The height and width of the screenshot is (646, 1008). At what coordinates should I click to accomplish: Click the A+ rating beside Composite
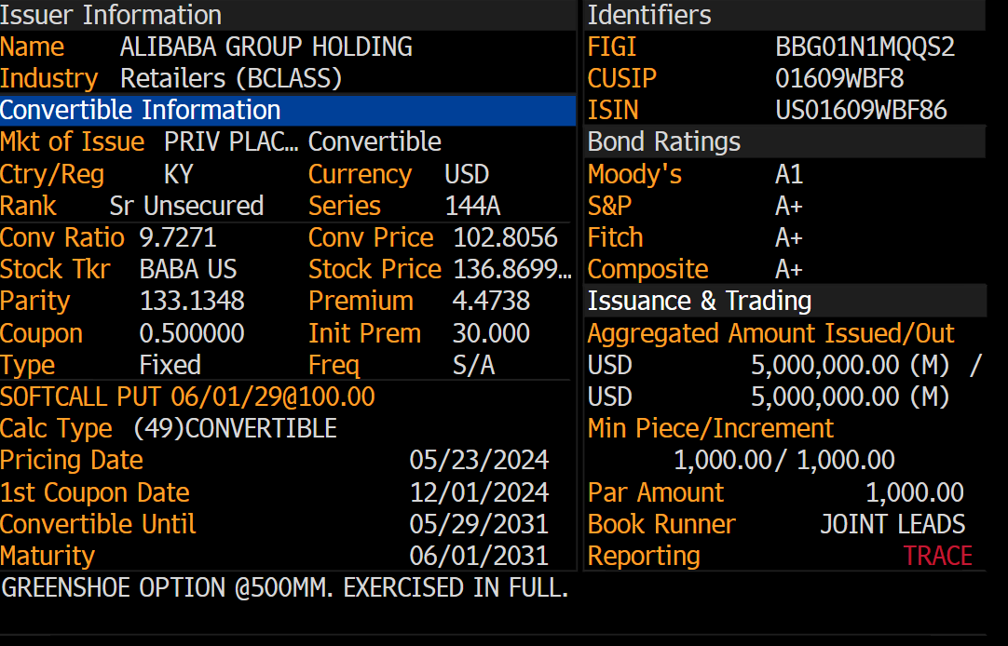coord(789,269)
